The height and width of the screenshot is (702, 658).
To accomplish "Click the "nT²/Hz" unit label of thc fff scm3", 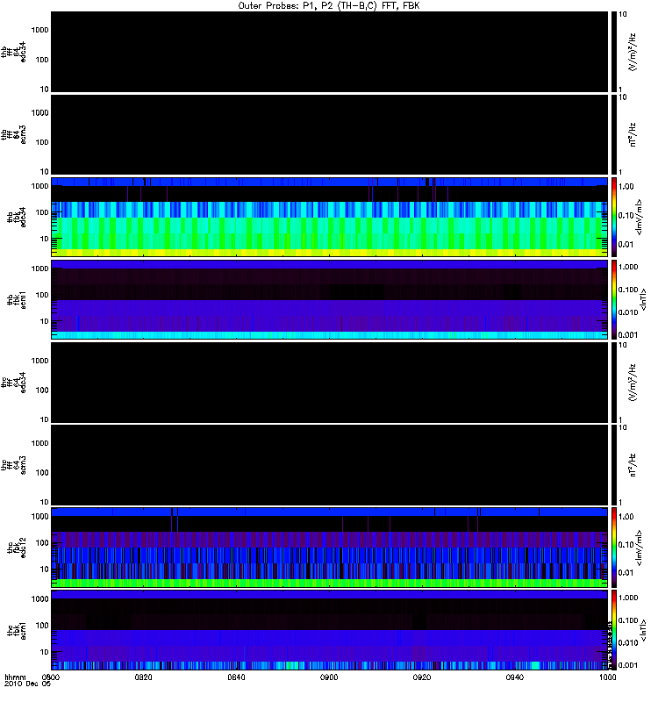I will click(x=633, y=465).
